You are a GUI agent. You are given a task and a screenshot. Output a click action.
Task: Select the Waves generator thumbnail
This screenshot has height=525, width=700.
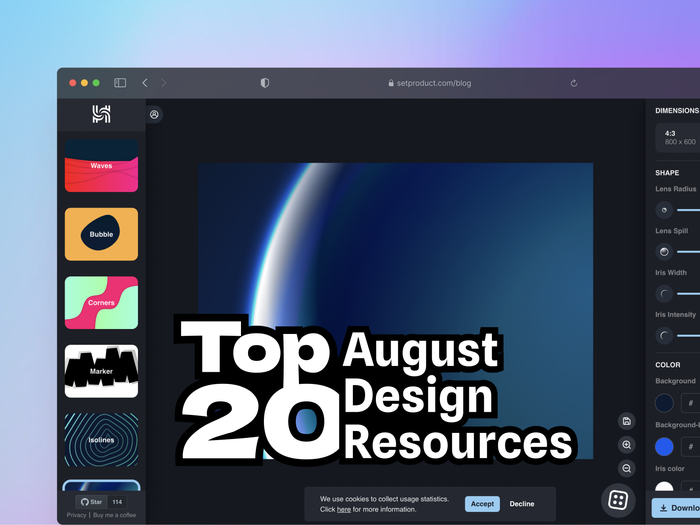(102, 165)
